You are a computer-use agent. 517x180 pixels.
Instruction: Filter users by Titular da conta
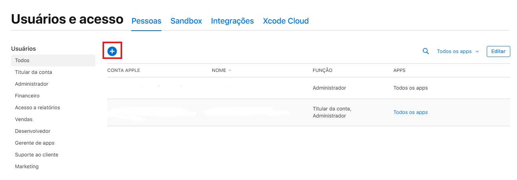click(x=33, y=72)
